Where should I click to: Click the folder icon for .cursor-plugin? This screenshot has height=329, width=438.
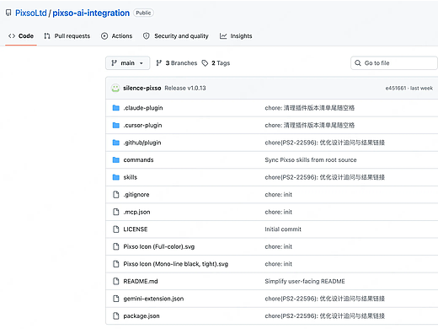[x=116, y=125]
